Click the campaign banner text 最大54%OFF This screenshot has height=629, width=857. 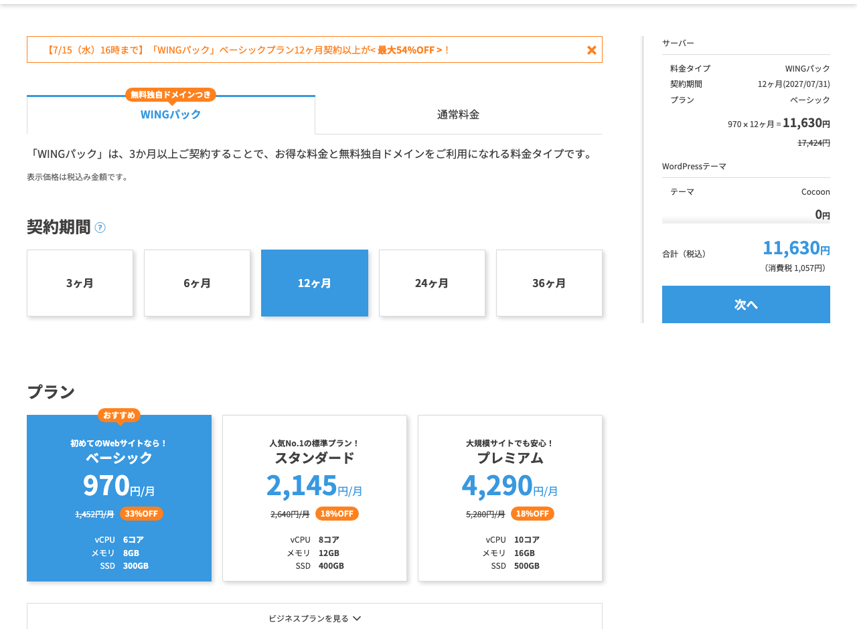click(406, 50)
